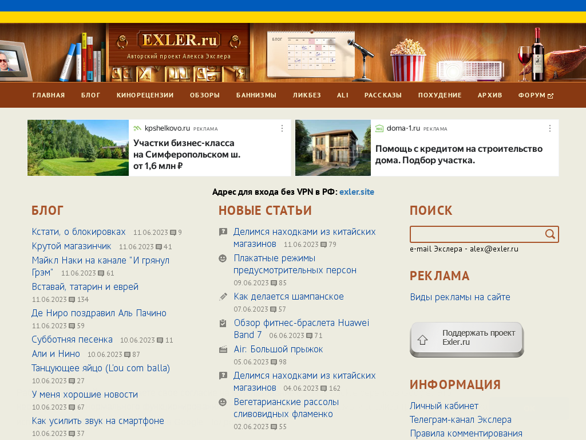Open the ОБЗОРЫ menu item
Screen dimensions: 586x440
coord(205,96)
